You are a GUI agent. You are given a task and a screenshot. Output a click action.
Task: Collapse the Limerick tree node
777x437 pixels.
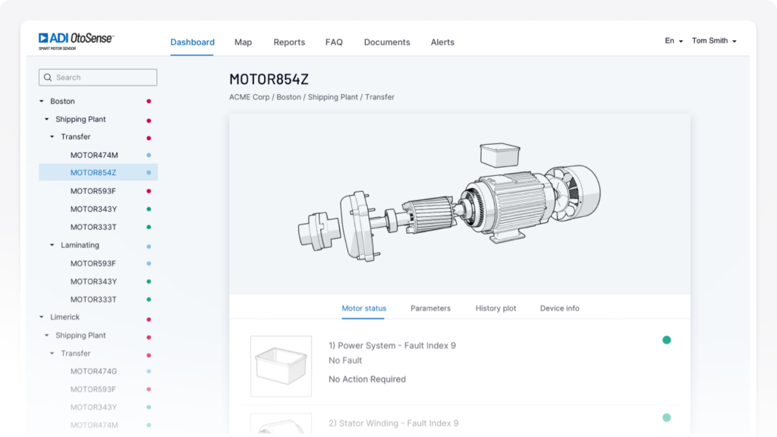tap(41, 317)
